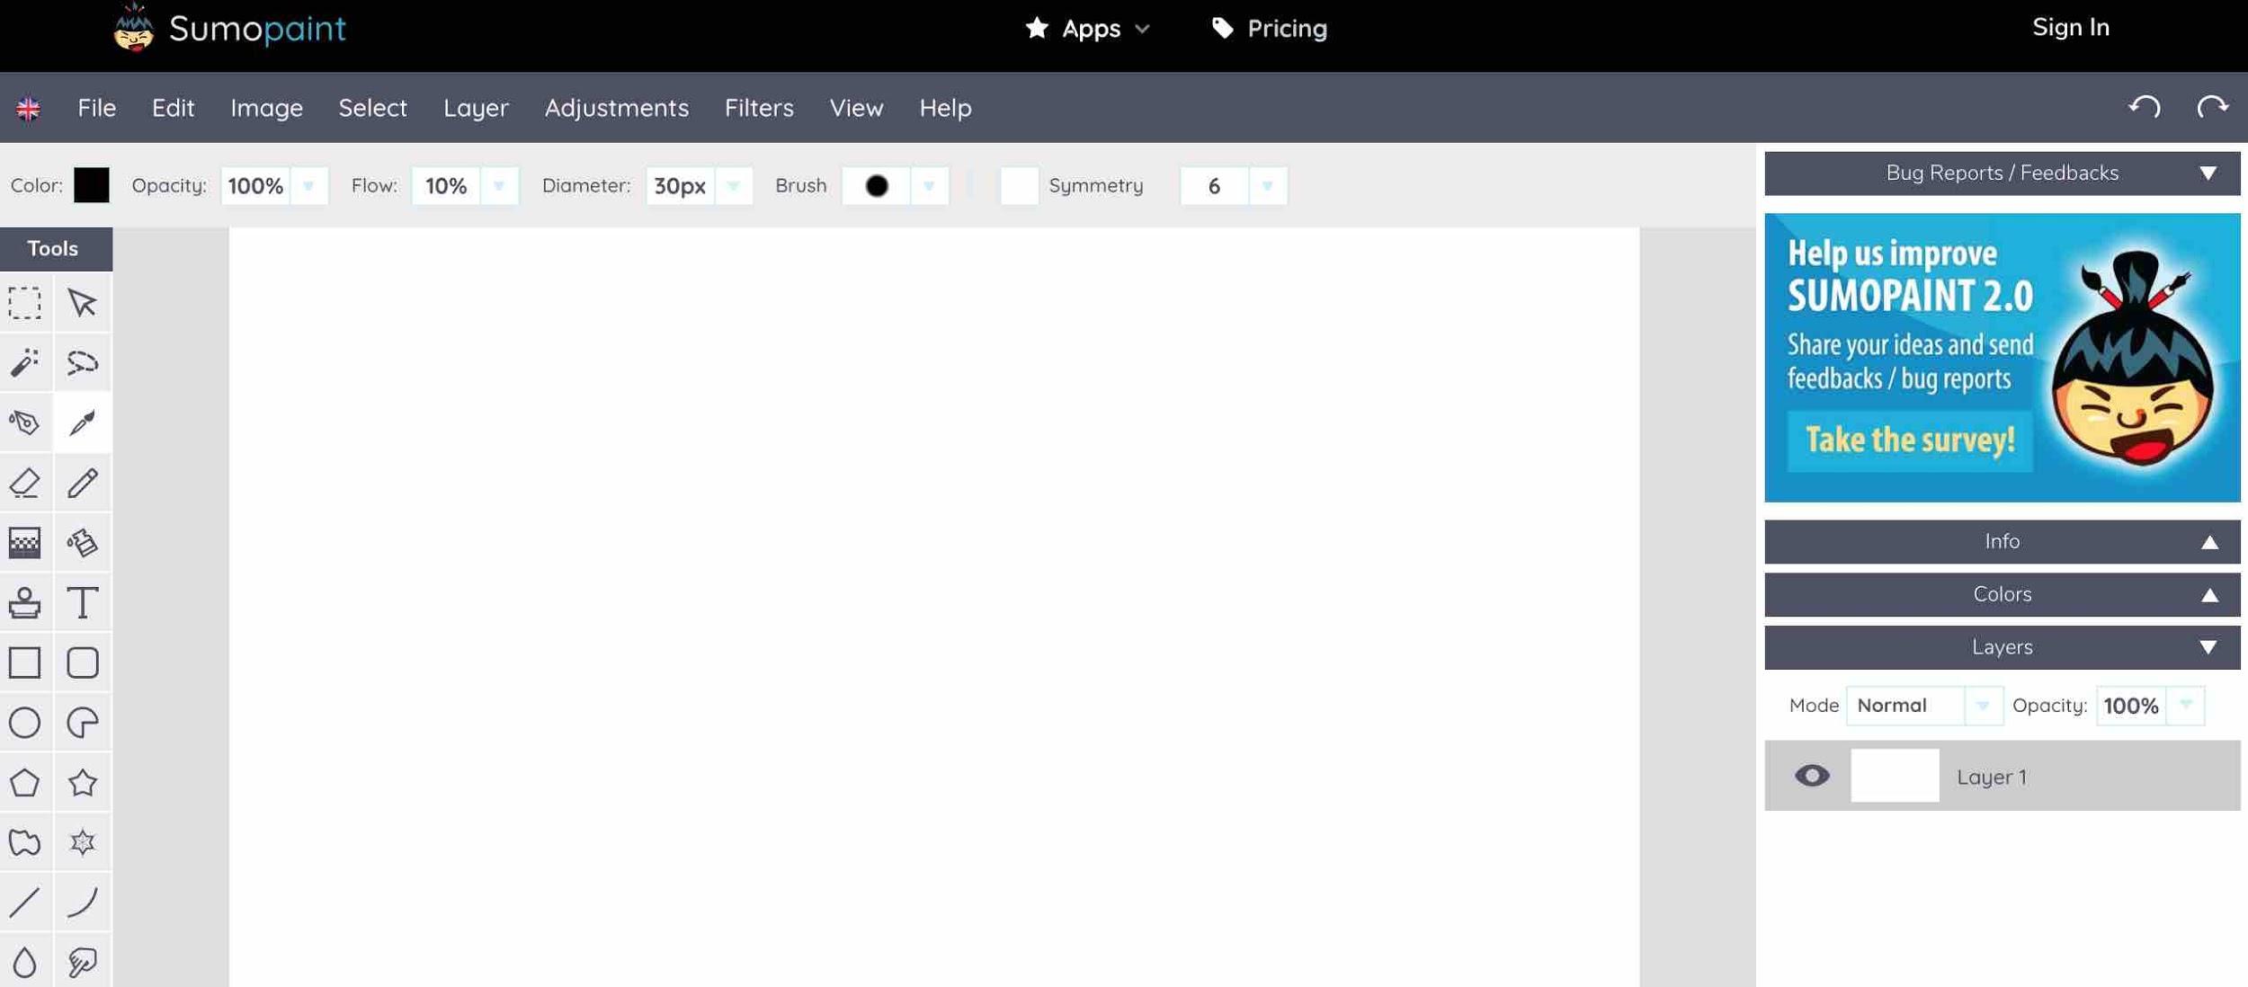
Task: Open the layer Opacity dropdown
Action: pos(2186,706)
